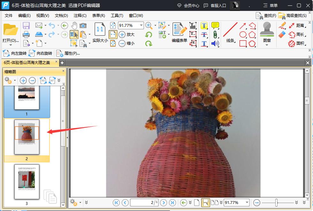This screenshot has width=313, height=211.
Task: Toggle two-page layout view in status bar
Action: click(x=215, y=202)
